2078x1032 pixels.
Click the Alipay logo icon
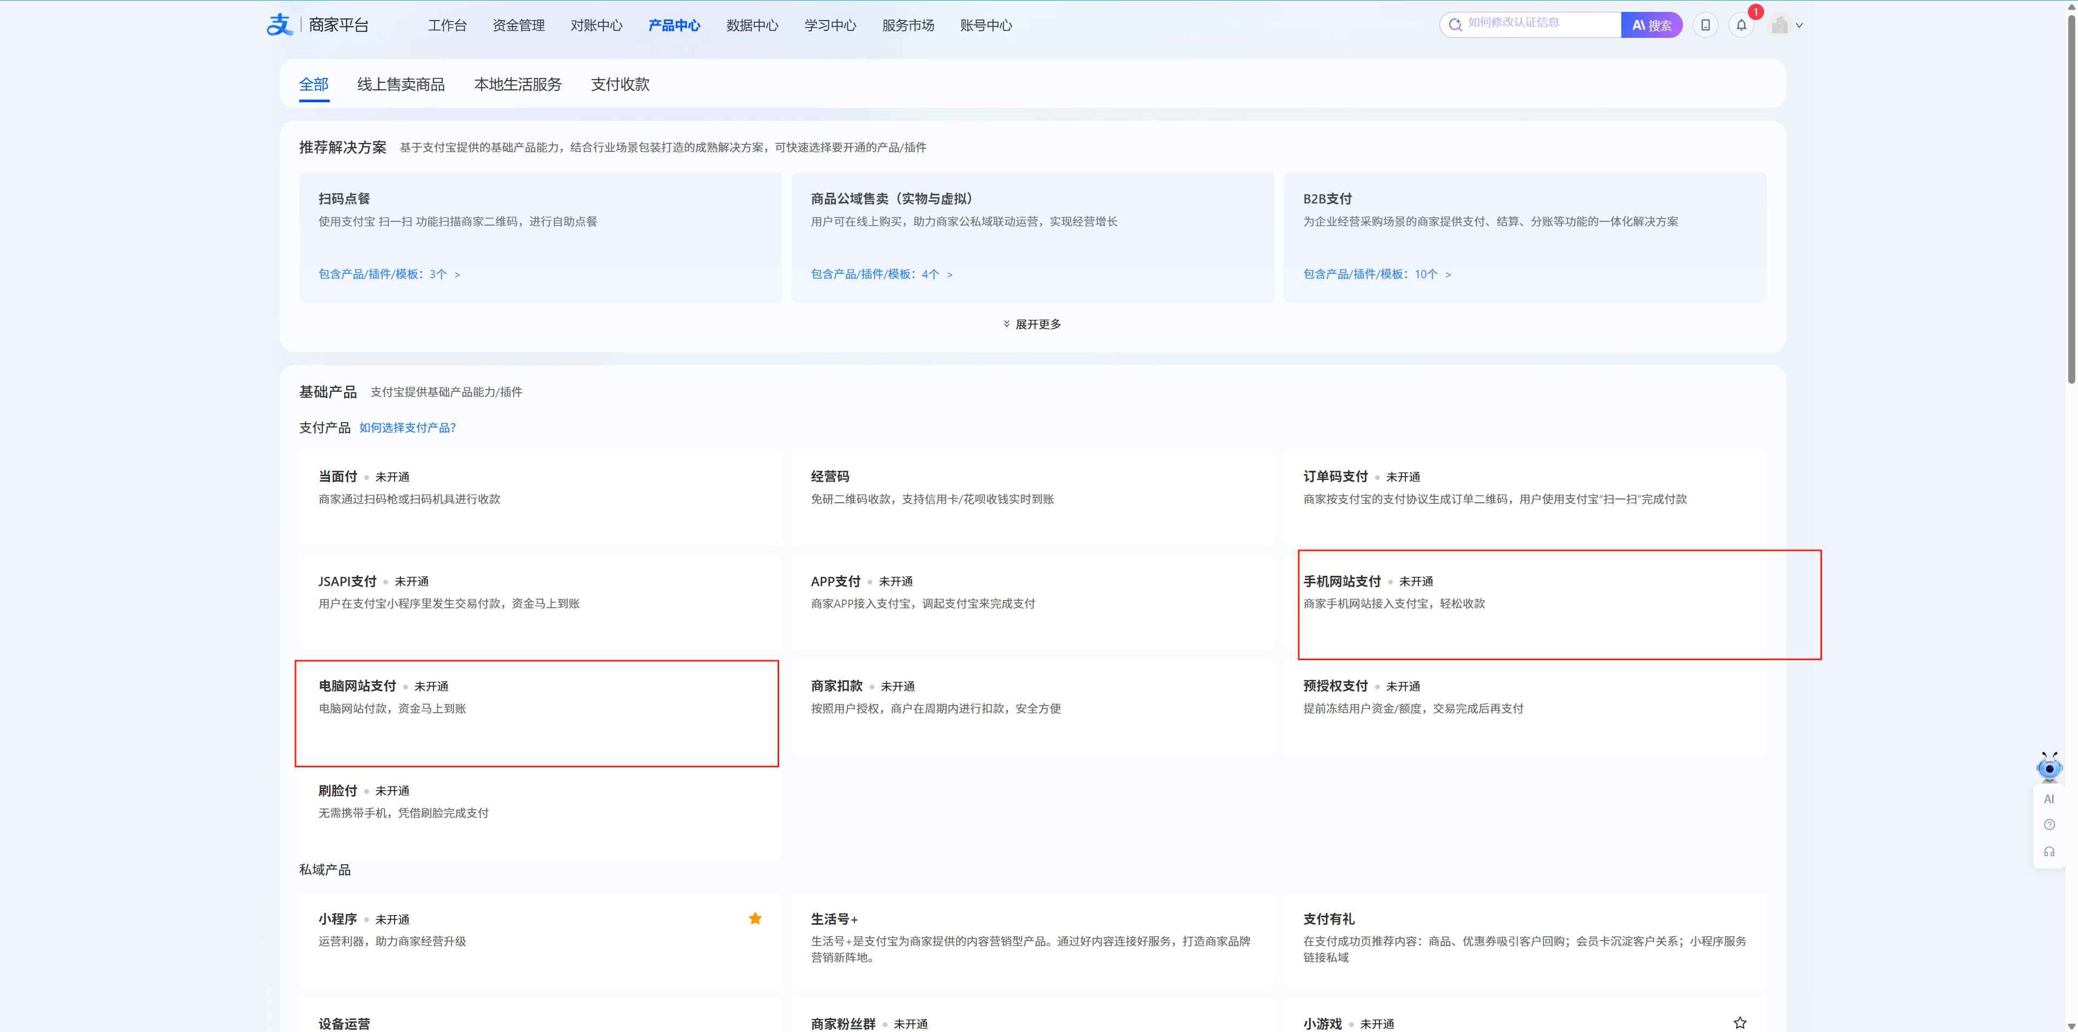[279, 25]
